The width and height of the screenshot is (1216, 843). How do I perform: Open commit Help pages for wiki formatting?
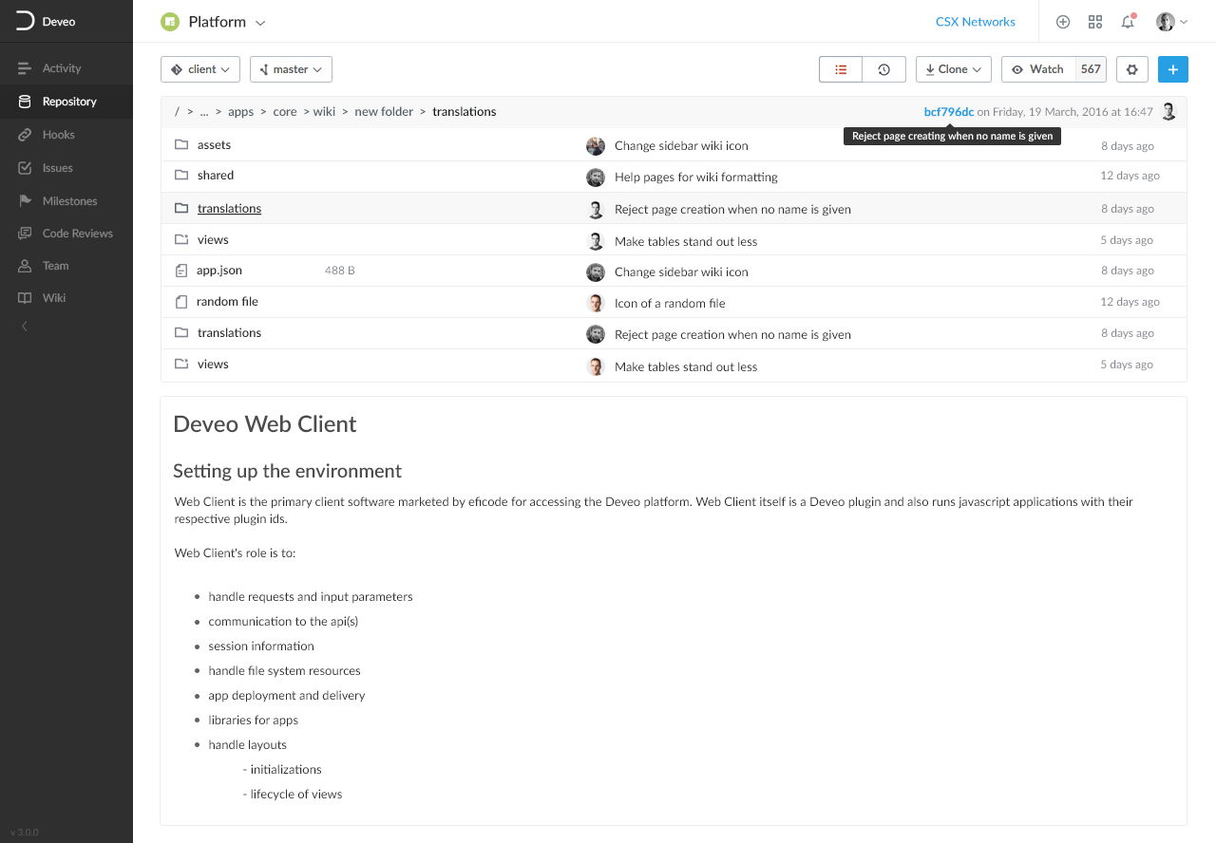pos(696,177)
